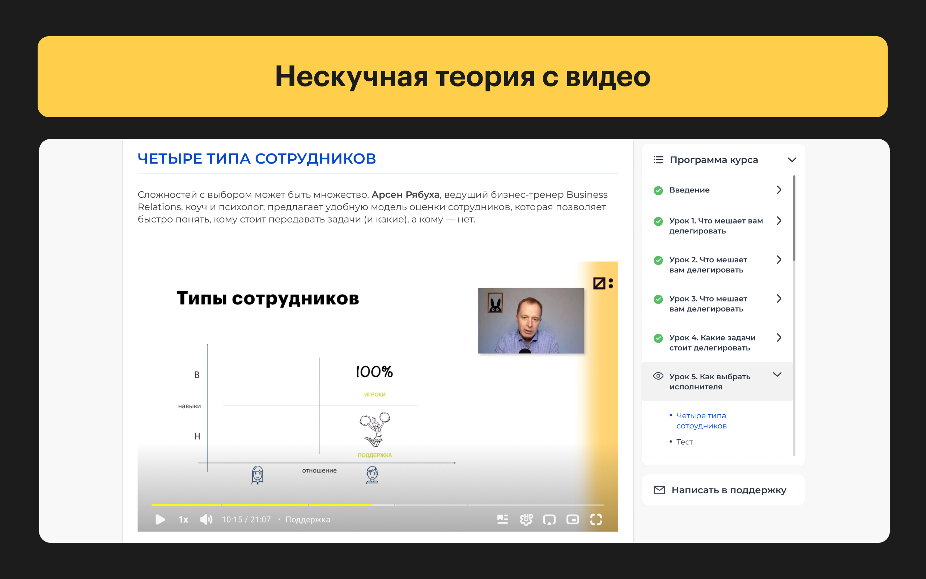Click the AirPlay cast icon
This screenshot has height=579, width=926.
549,520
